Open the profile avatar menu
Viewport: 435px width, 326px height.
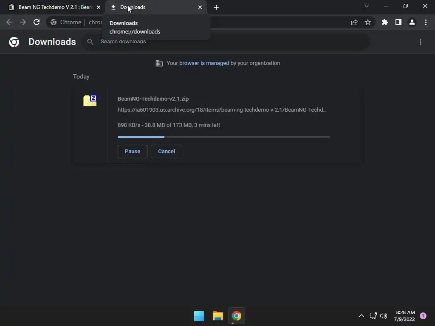tap(412, 22)
